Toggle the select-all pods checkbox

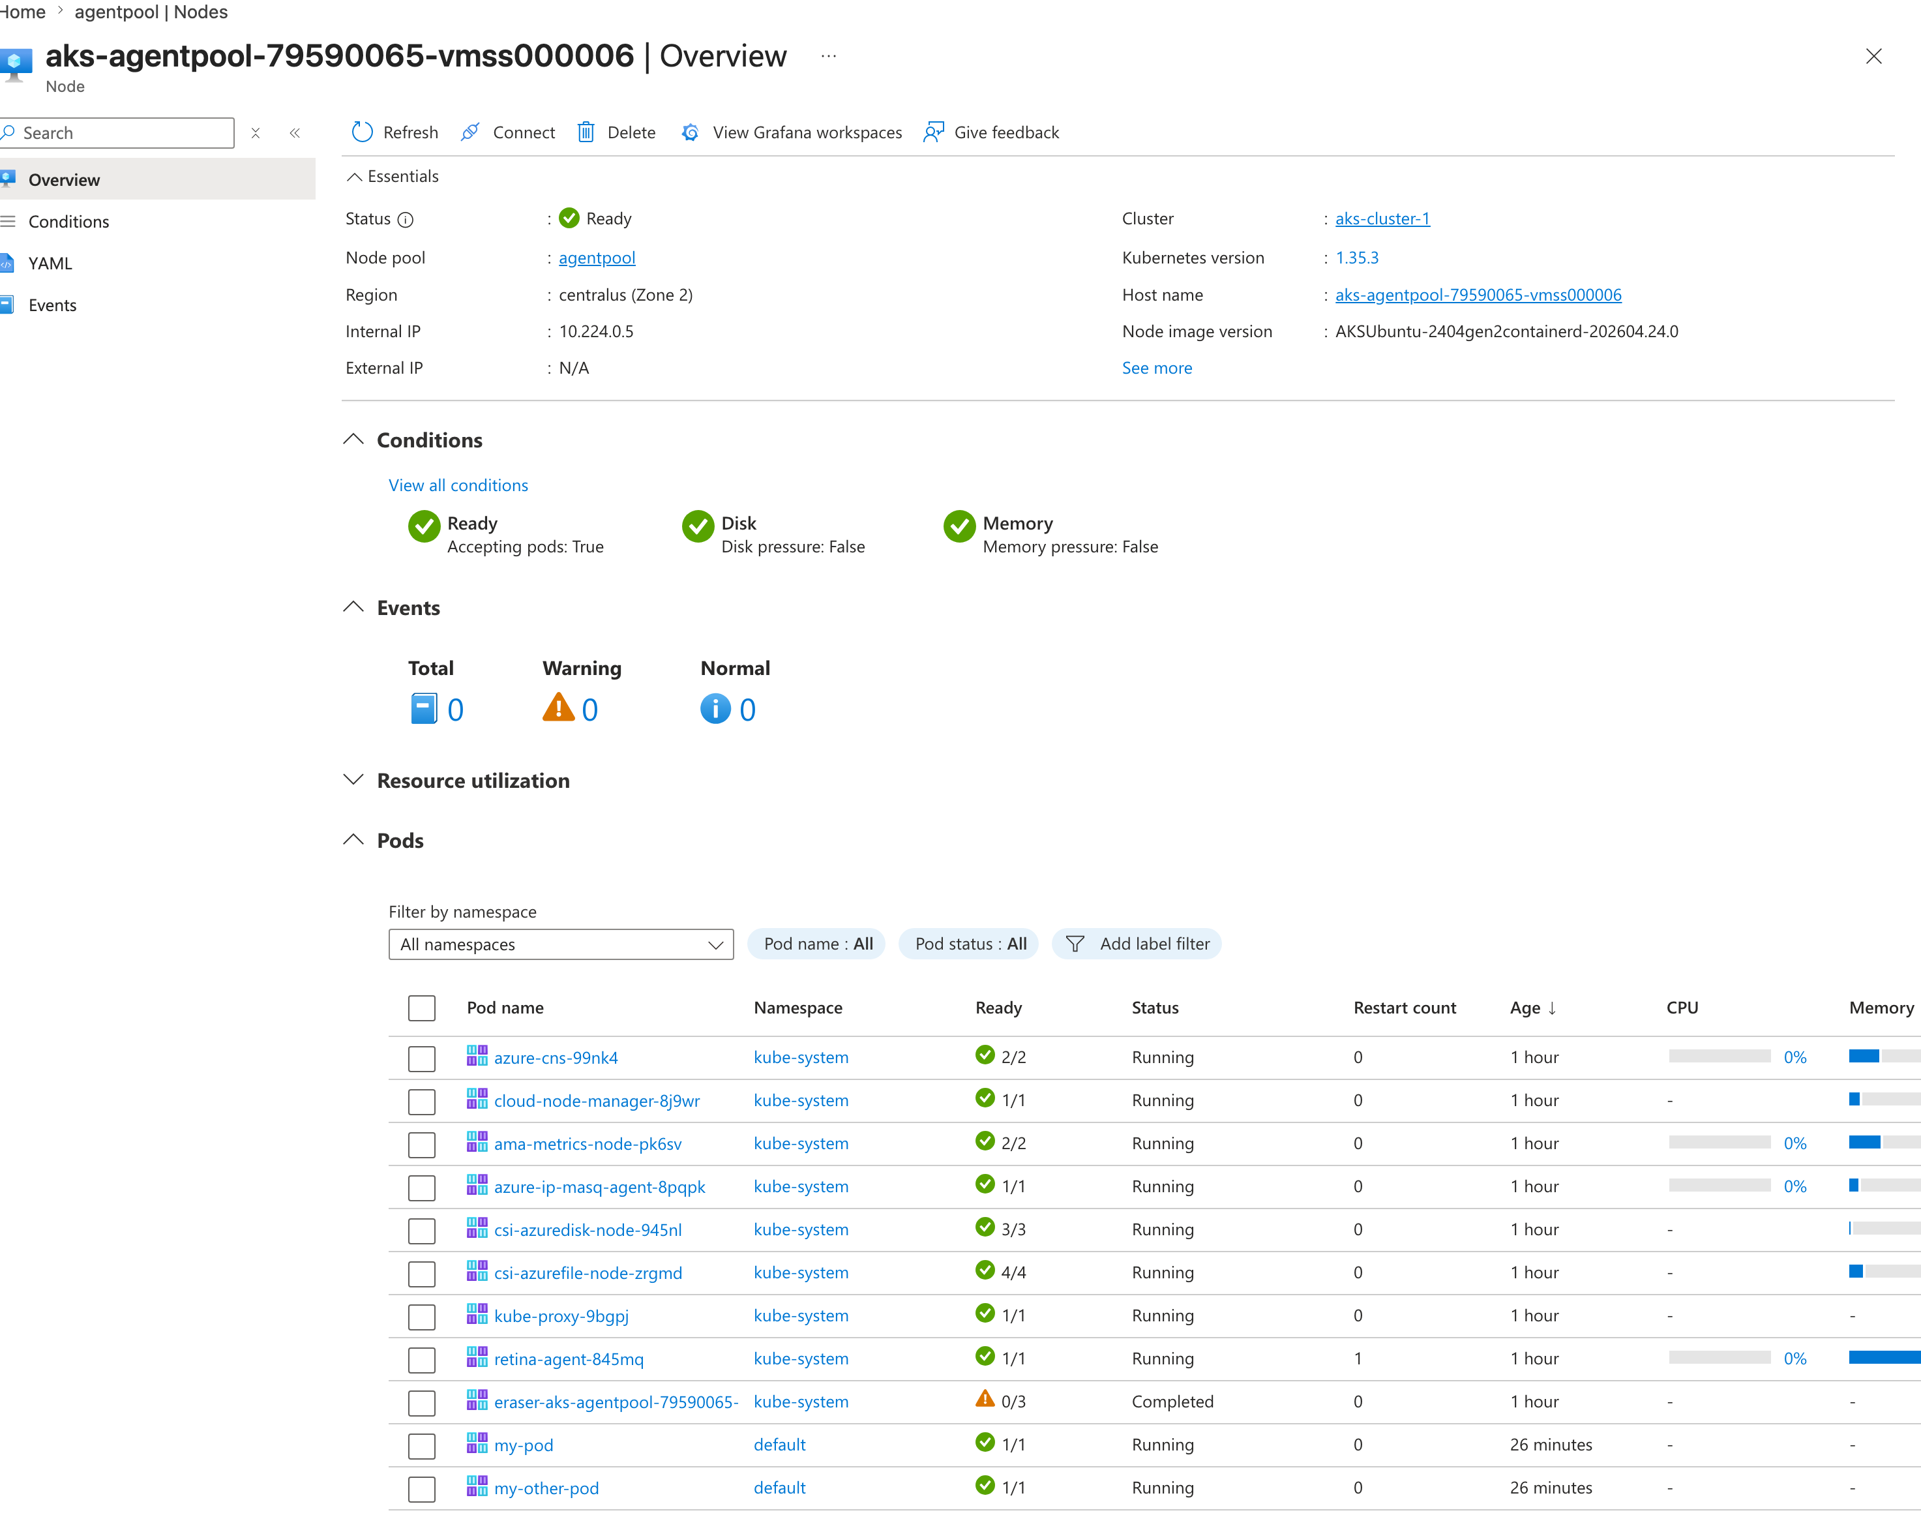421,1008
